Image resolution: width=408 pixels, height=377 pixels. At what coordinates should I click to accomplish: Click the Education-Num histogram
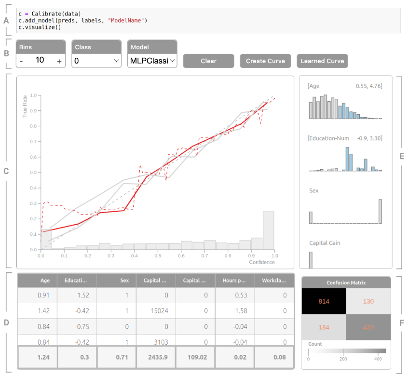345,160
